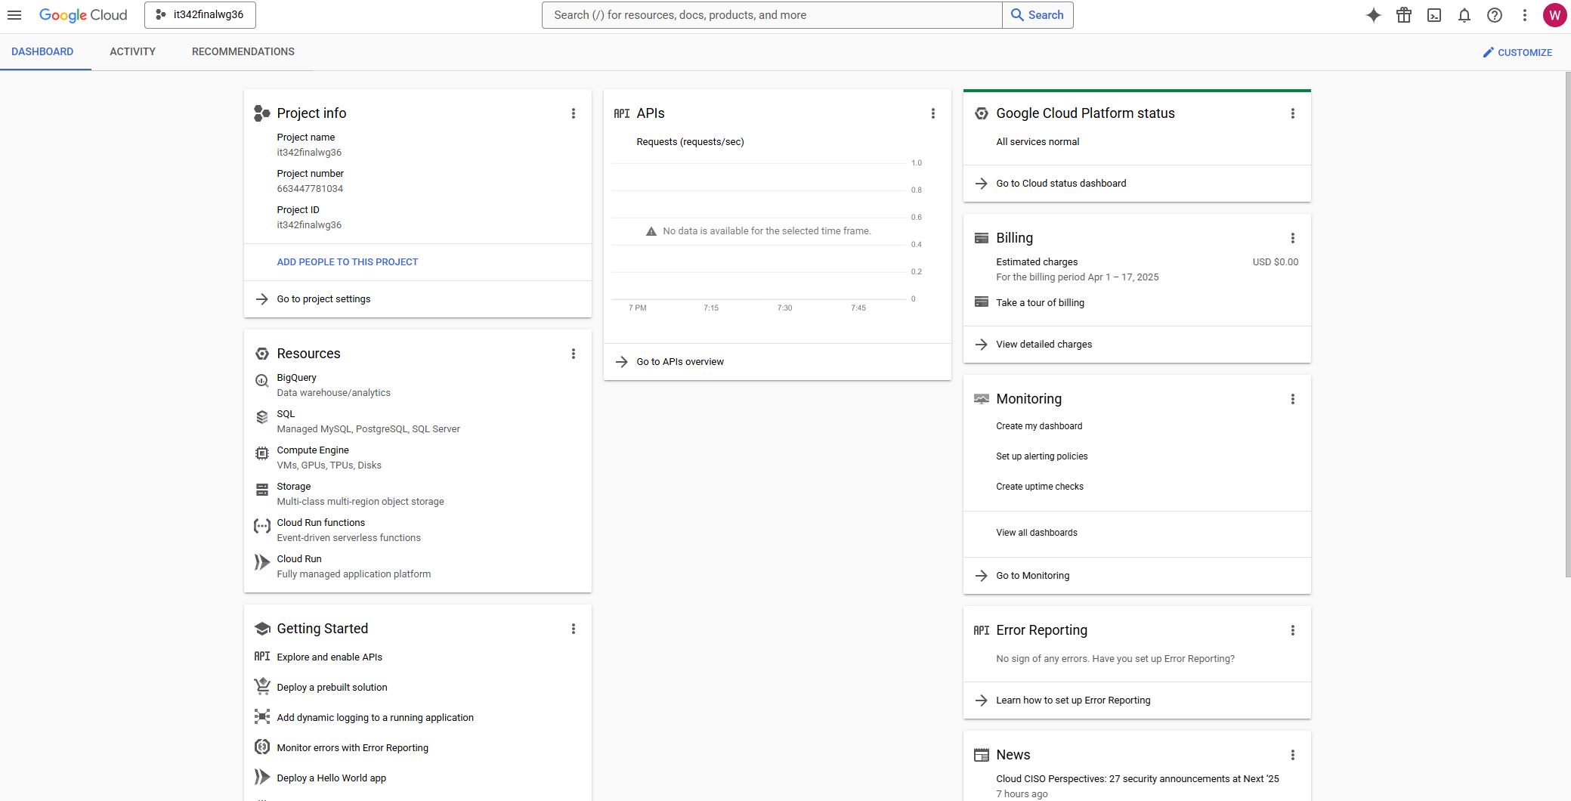Click the Customize dashboard button
The height and width of the screenshot is (801, 1571).
tap(1517, 53)
